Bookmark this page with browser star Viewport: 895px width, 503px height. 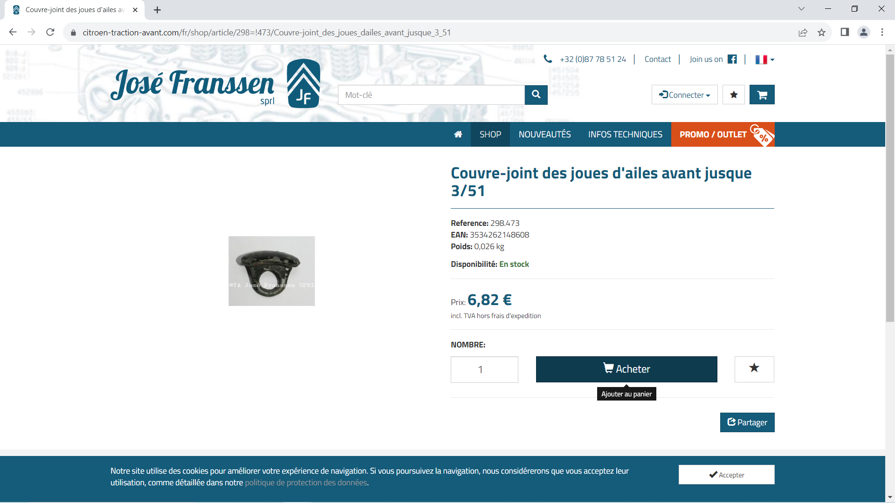[x=821, y=32]
